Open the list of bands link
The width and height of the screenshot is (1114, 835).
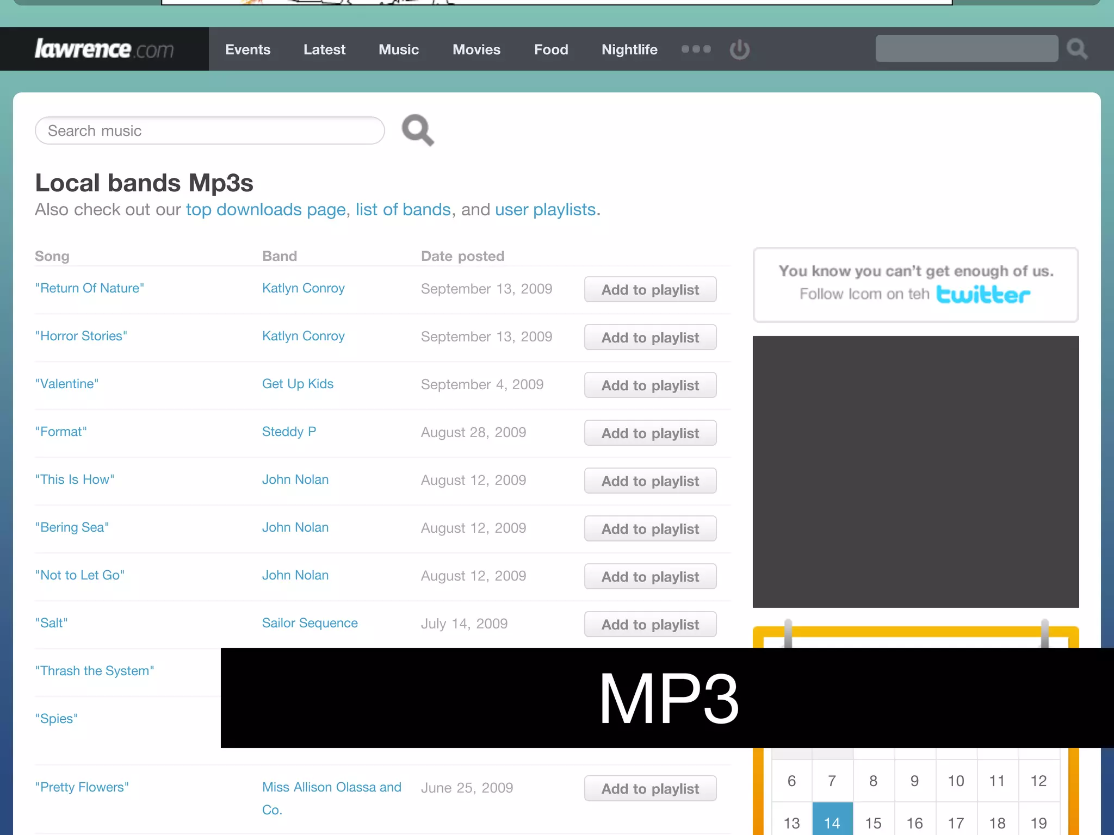403,210
